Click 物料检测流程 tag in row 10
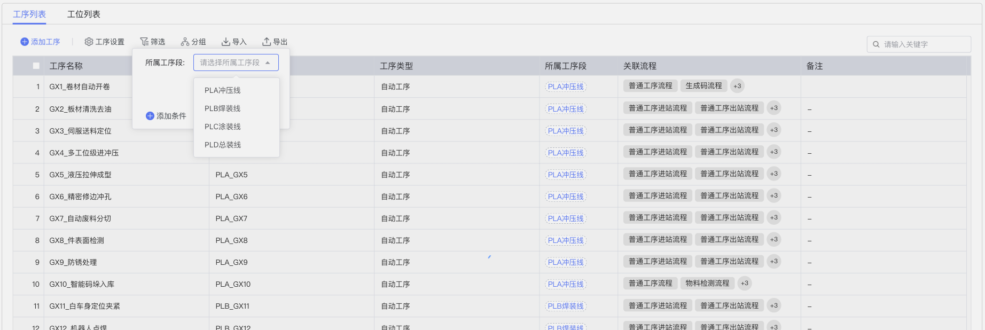The image size is (985, 330). coord(707,284)
